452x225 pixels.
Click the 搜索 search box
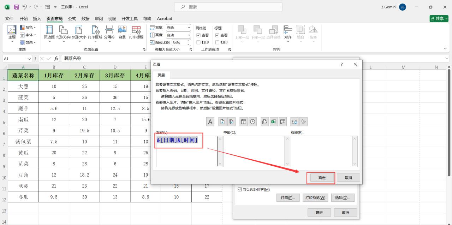228,7
